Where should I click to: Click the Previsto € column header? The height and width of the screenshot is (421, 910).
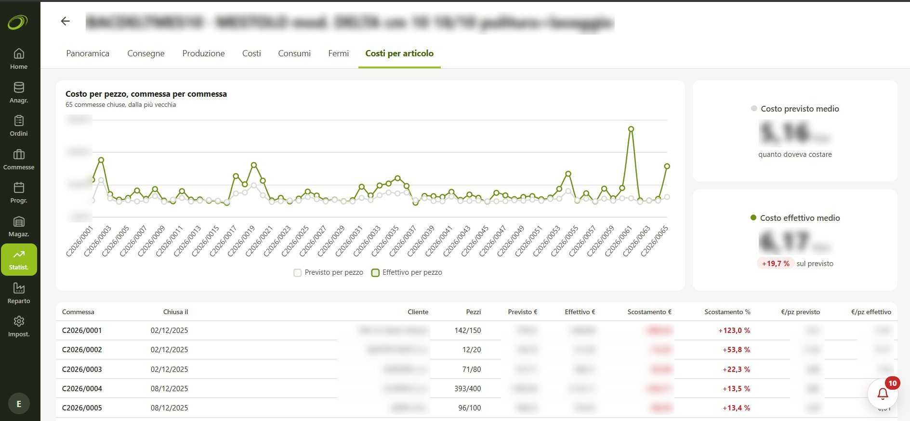[523, 312]
